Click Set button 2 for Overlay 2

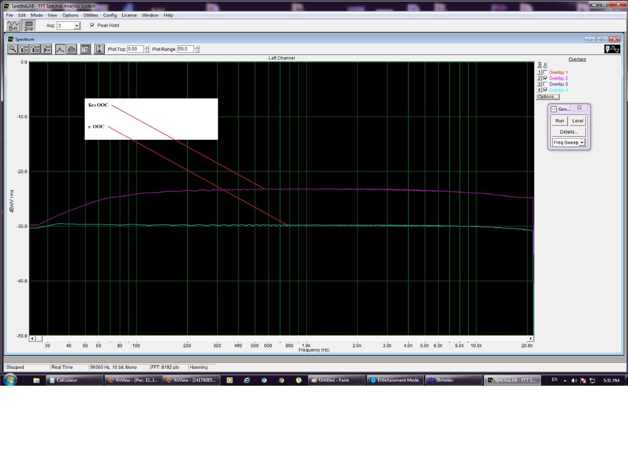[539, 78]
